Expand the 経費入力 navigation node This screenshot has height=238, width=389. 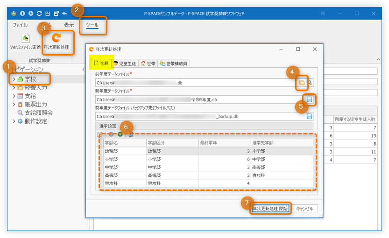(14, 88)
